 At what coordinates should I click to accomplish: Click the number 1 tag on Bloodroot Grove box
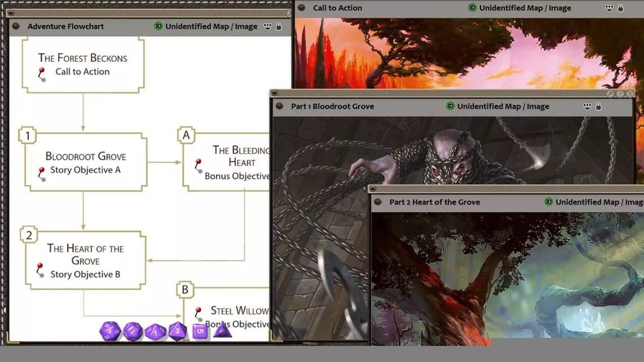tap(28, 135)
